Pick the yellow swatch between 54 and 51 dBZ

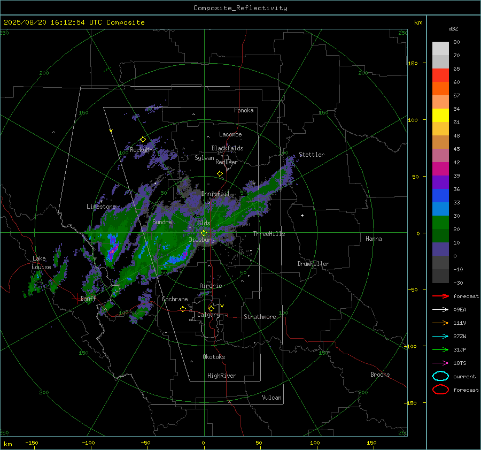pos(440,116)
